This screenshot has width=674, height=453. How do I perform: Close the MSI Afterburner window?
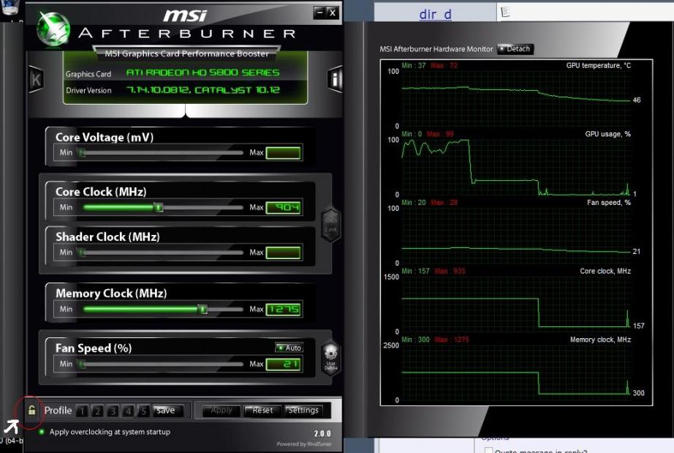333,13
